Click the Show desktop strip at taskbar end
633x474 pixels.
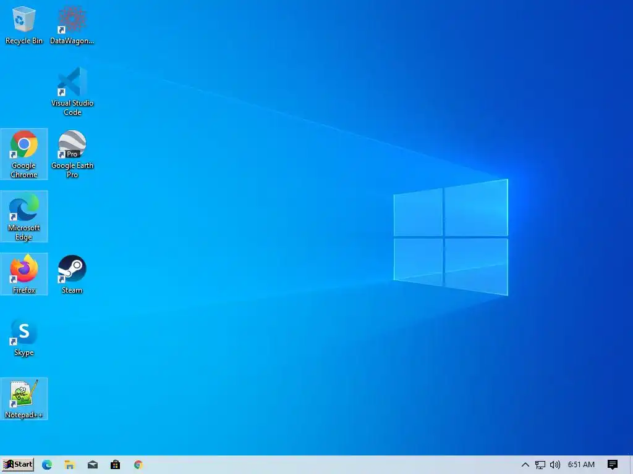pyautogui.click(x=631, y=465)
